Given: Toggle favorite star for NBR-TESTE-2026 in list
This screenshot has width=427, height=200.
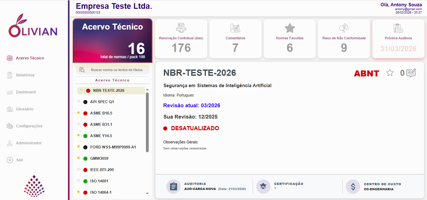Looking at the screenshot, I should 81,90.
